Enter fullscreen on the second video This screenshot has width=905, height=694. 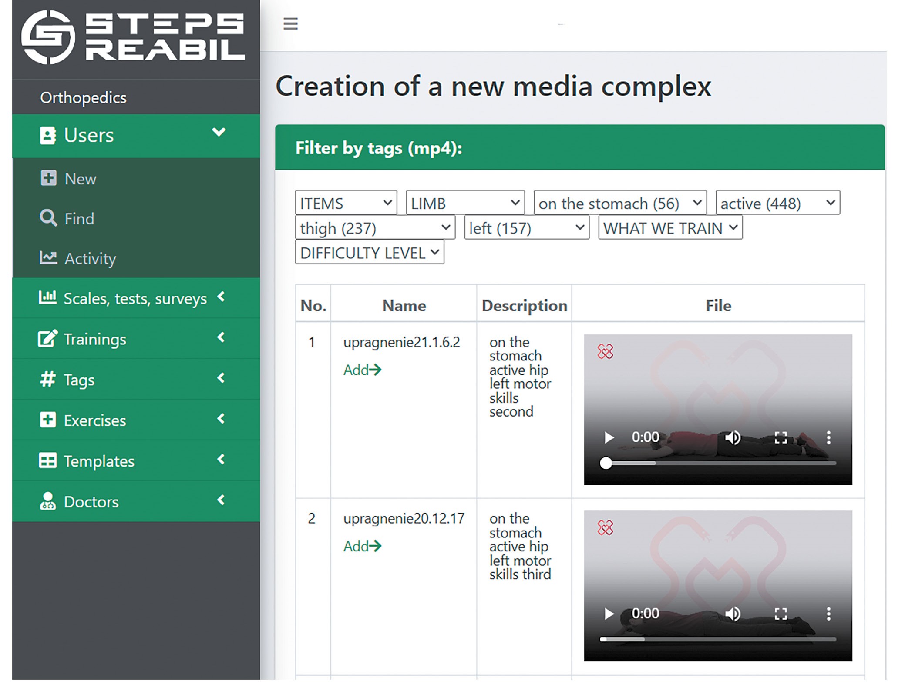[x=781, y=614]
